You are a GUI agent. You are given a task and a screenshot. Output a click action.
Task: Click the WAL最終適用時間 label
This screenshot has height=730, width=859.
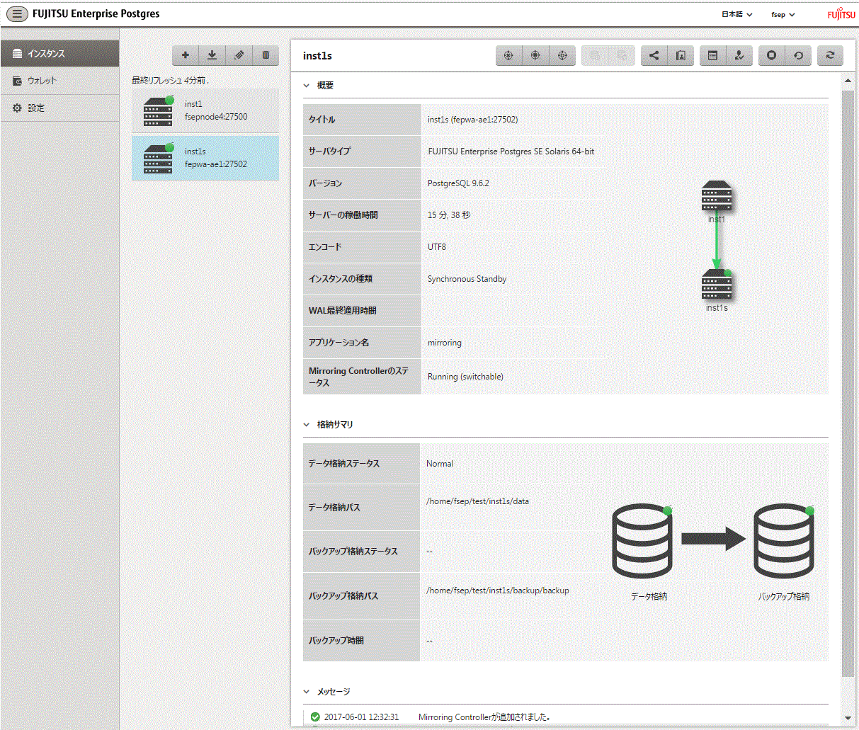(x=343, y=311)
